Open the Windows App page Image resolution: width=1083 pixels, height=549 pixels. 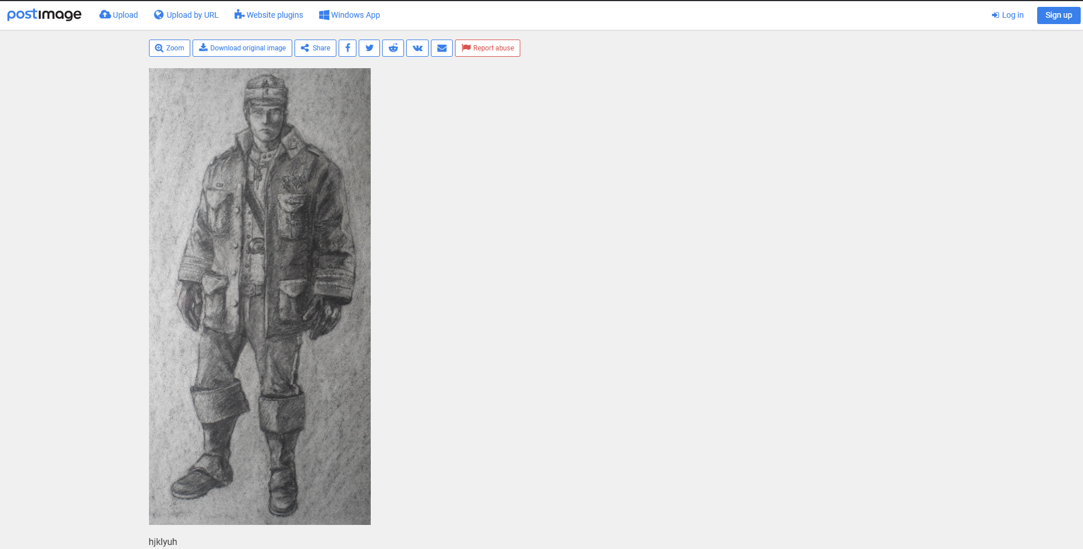350,15
